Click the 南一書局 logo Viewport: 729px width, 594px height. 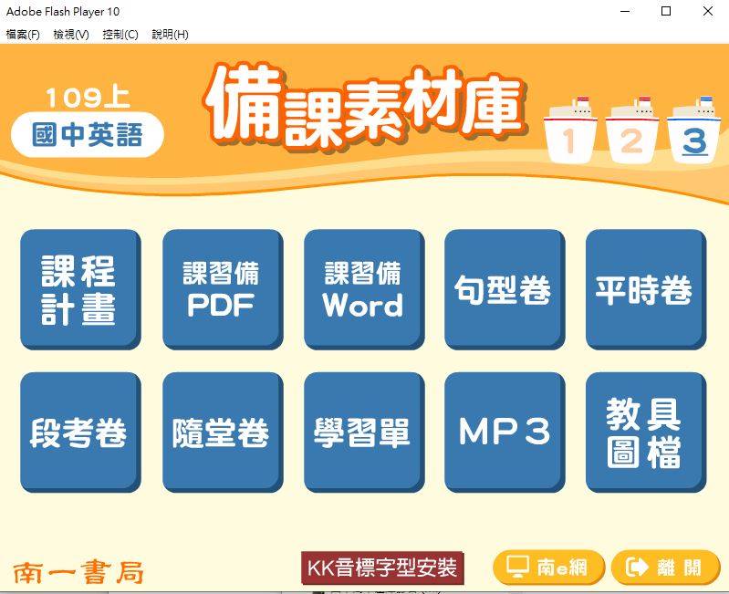tap(78, 572)
